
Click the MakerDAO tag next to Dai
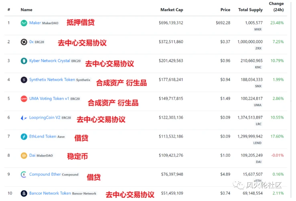point(45,156)
